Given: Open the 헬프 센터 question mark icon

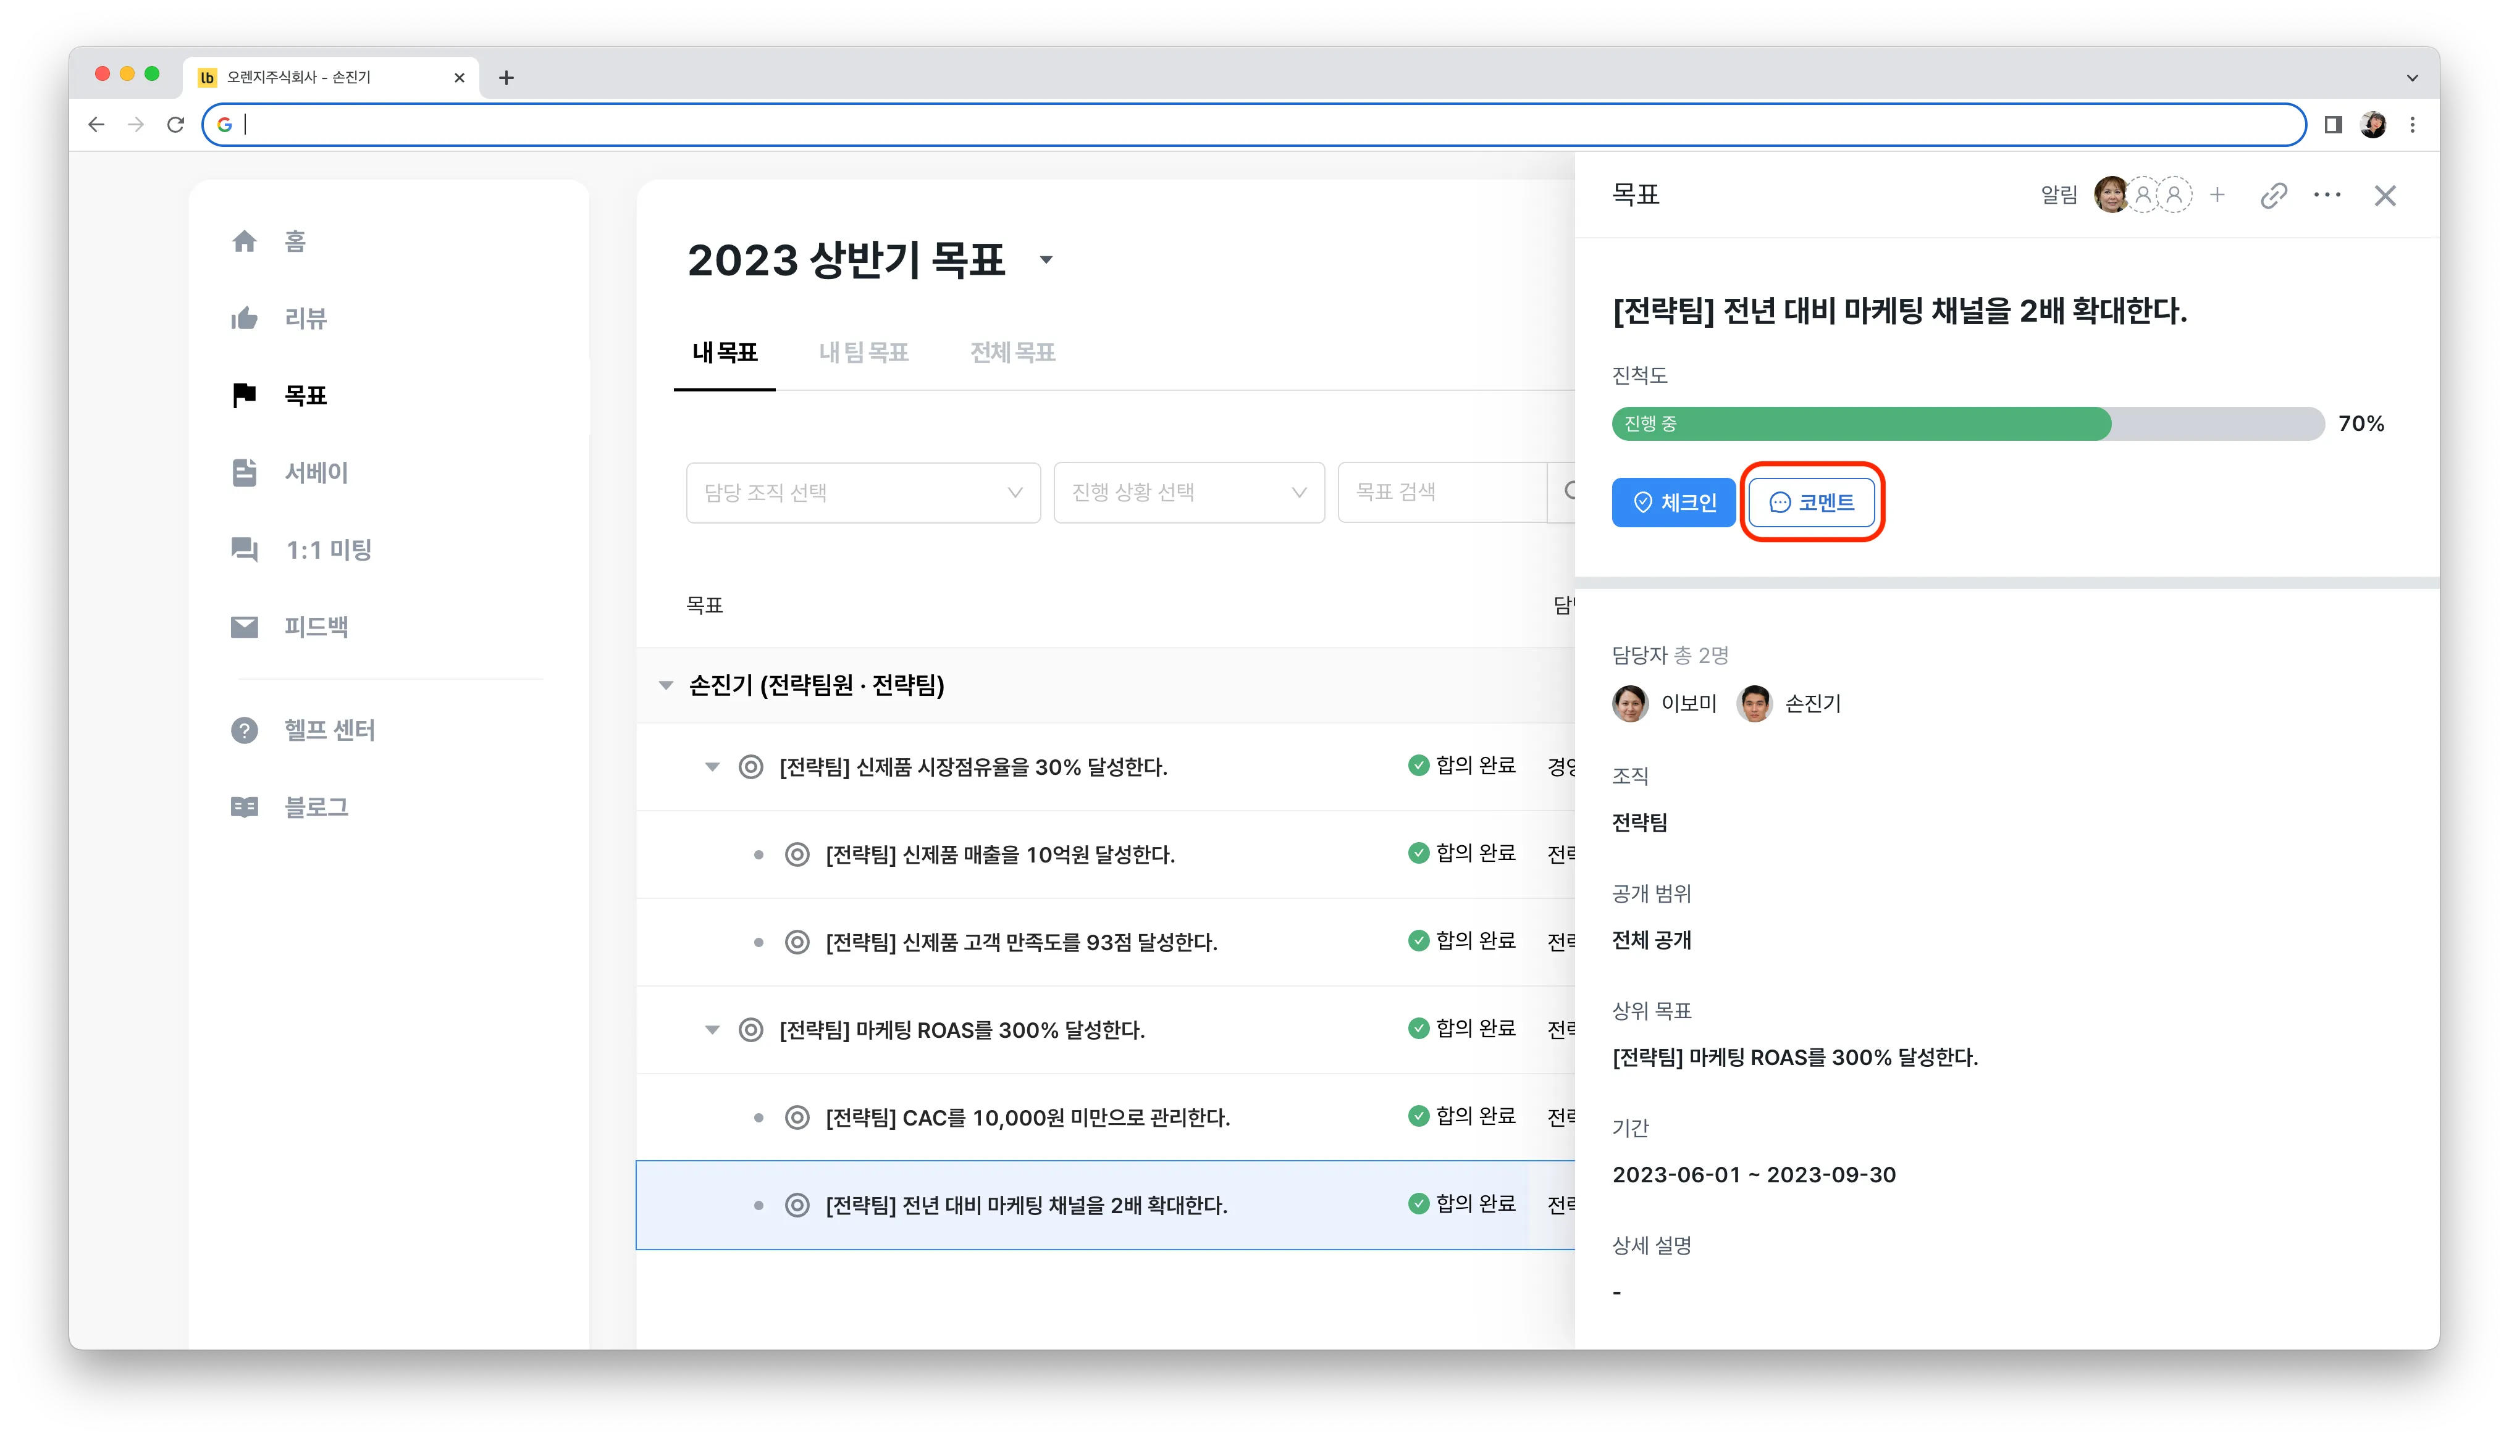Looking at the screenshot, I should point(243,730).
